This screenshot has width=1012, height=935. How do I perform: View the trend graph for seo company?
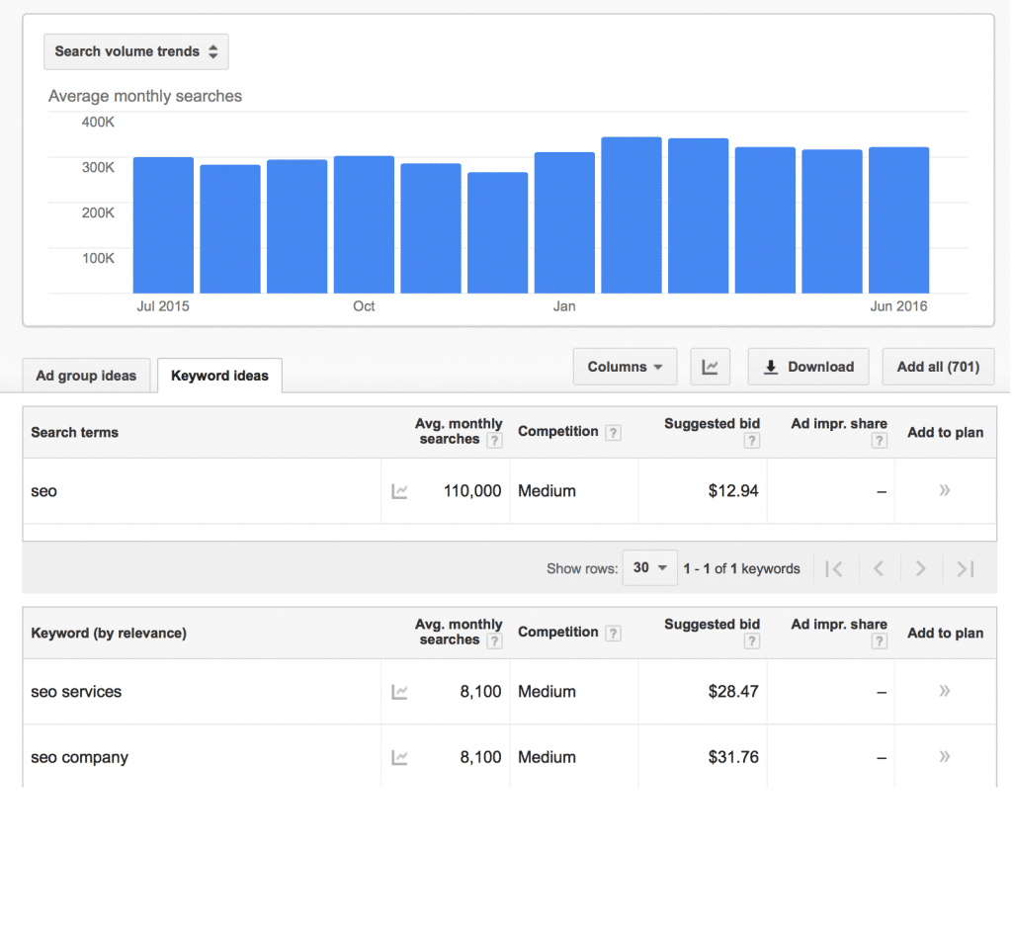pos(399,757)
